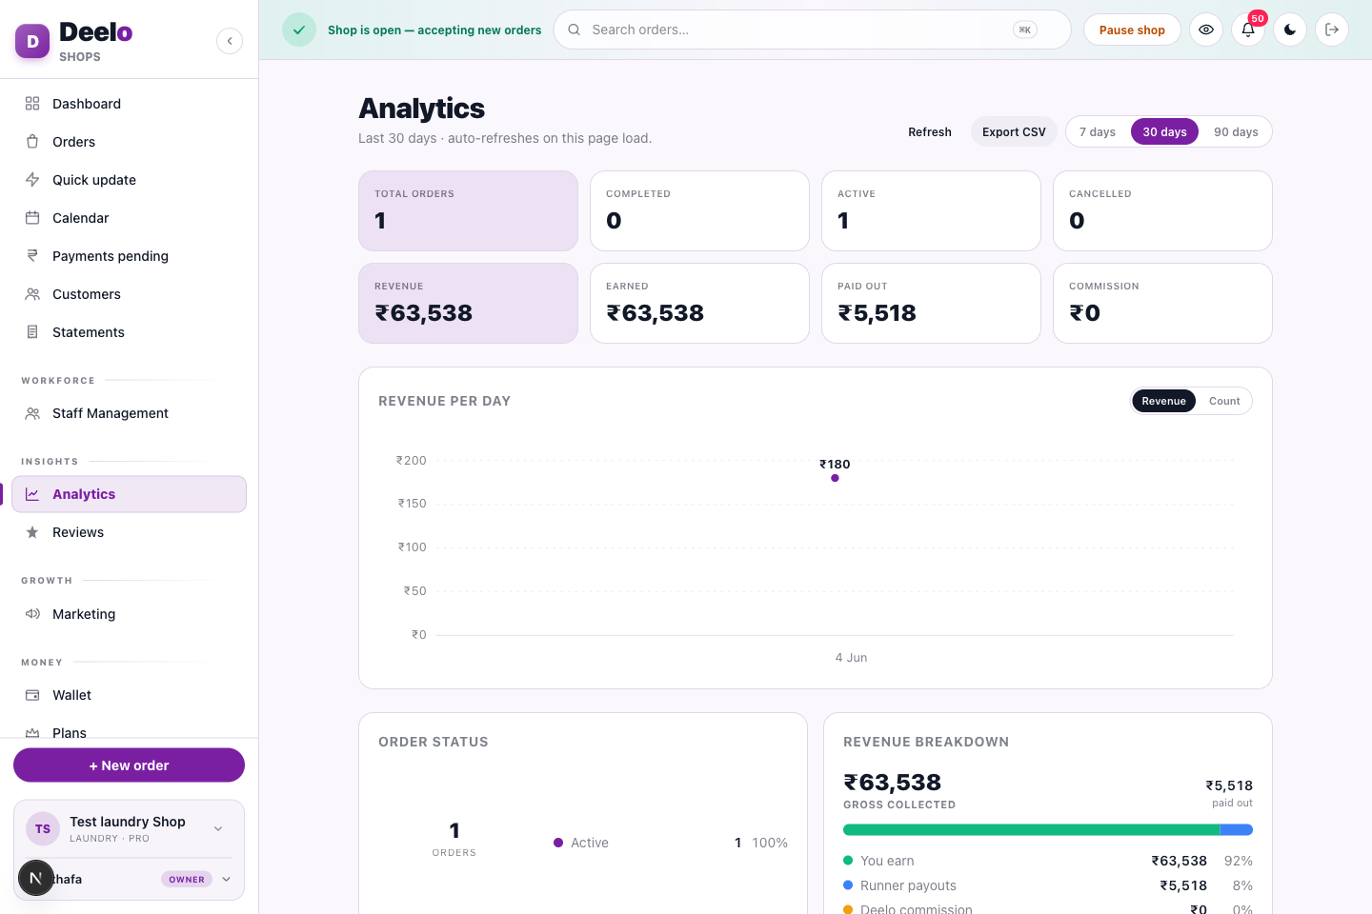This screenshot has height=914, width=1372.
Task: Click the Deelo logo icon
Action: (32, 41)
